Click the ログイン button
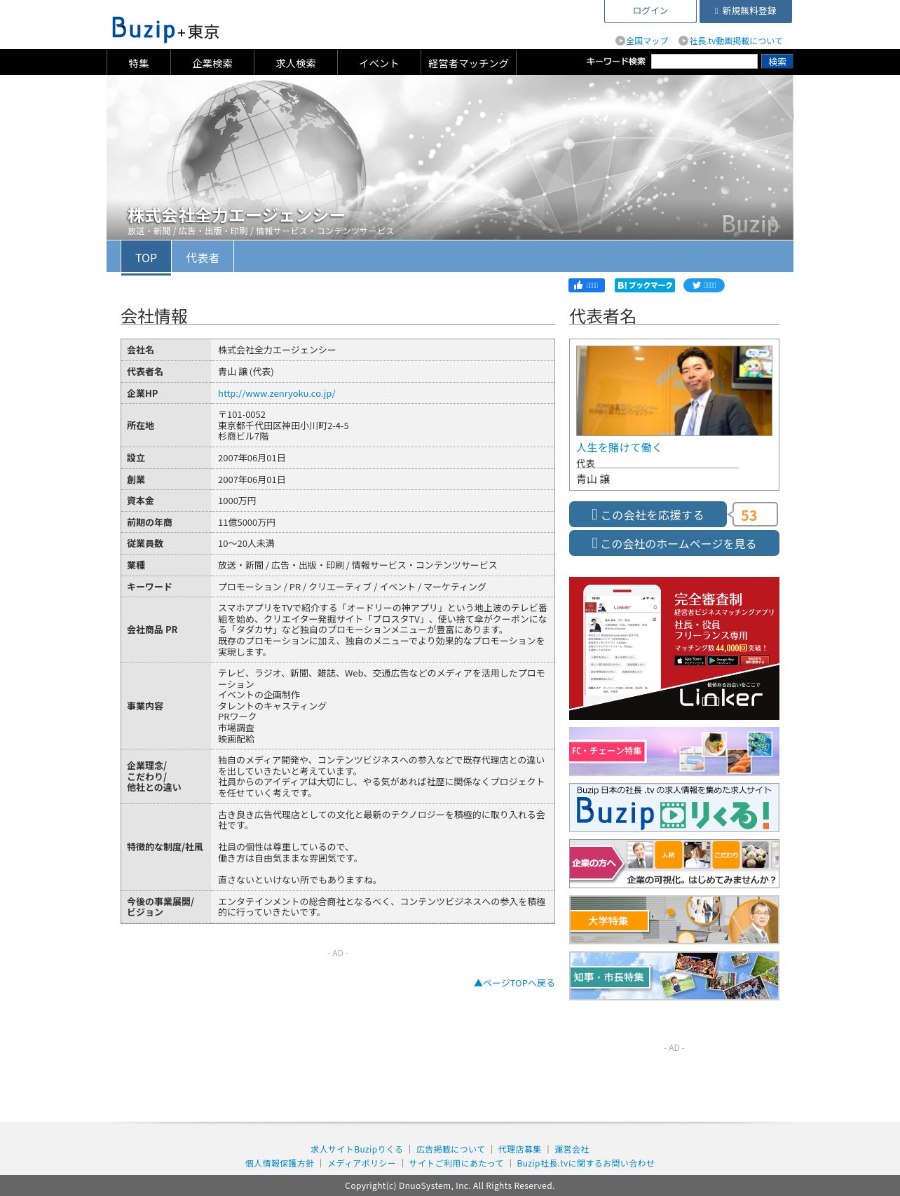Viewport: 900px width, 1196px height. coord(650,11)
